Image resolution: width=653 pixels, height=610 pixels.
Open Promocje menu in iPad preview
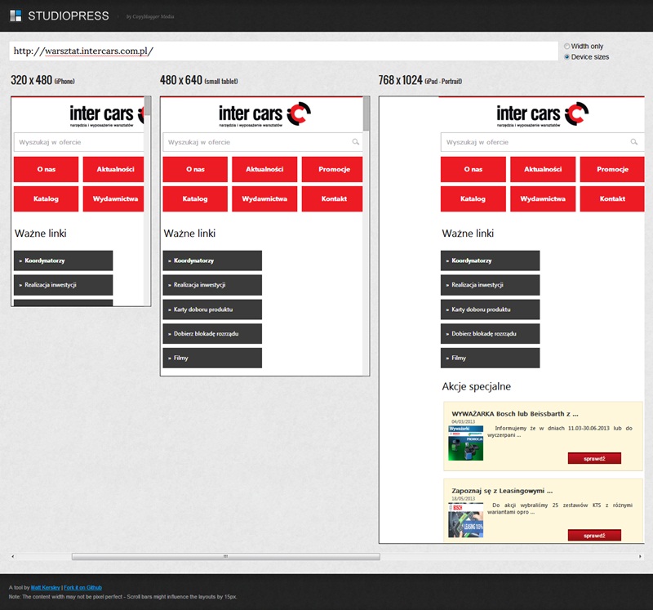[x=612, y=170]
